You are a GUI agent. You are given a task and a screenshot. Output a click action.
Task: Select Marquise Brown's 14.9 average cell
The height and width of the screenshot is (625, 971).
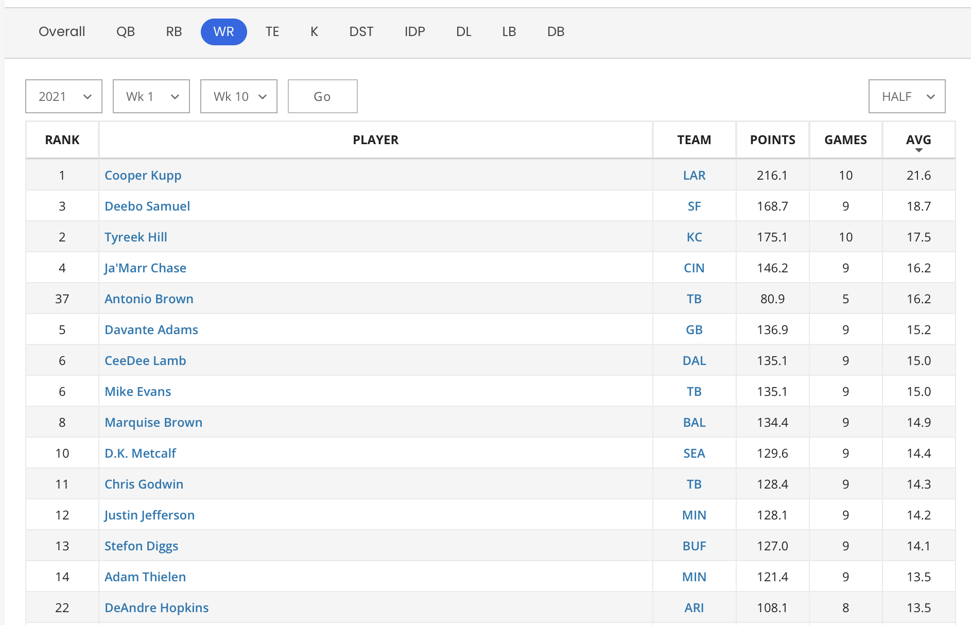(x=919, y=423)
